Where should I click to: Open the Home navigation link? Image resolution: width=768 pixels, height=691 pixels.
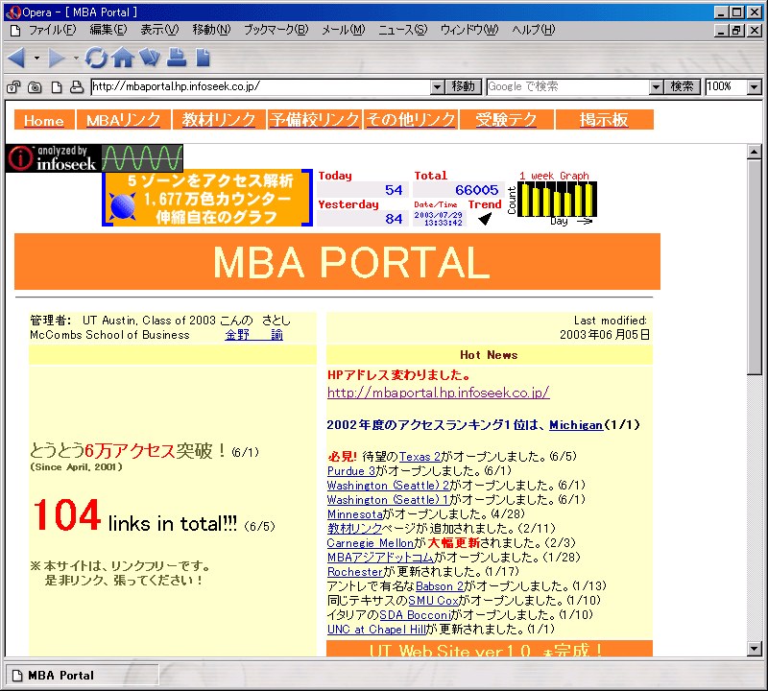tap(44, 121)
